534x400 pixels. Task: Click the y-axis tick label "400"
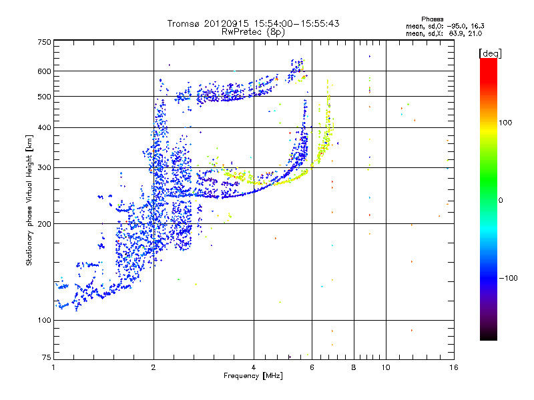click(x=44, y=128)
